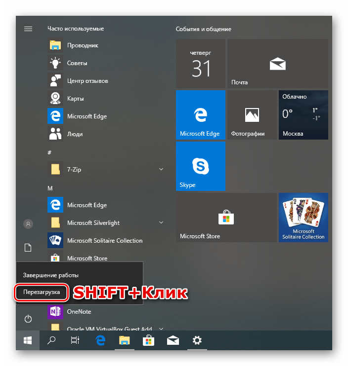Open the calendar tile showing четверг 31

(200, 64)
